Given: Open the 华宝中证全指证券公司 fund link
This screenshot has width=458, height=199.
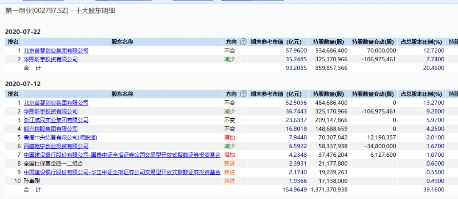Looking at the screenshot, I should (x=122, y=172).
